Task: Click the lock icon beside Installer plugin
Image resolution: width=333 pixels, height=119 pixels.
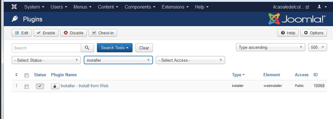Action: (55, 86)
